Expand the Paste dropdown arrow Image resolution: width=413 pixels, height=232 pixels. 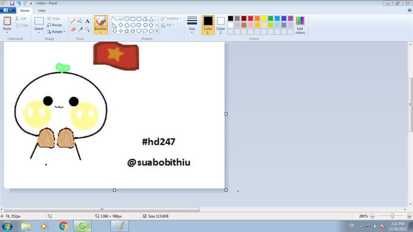(7, 32)
